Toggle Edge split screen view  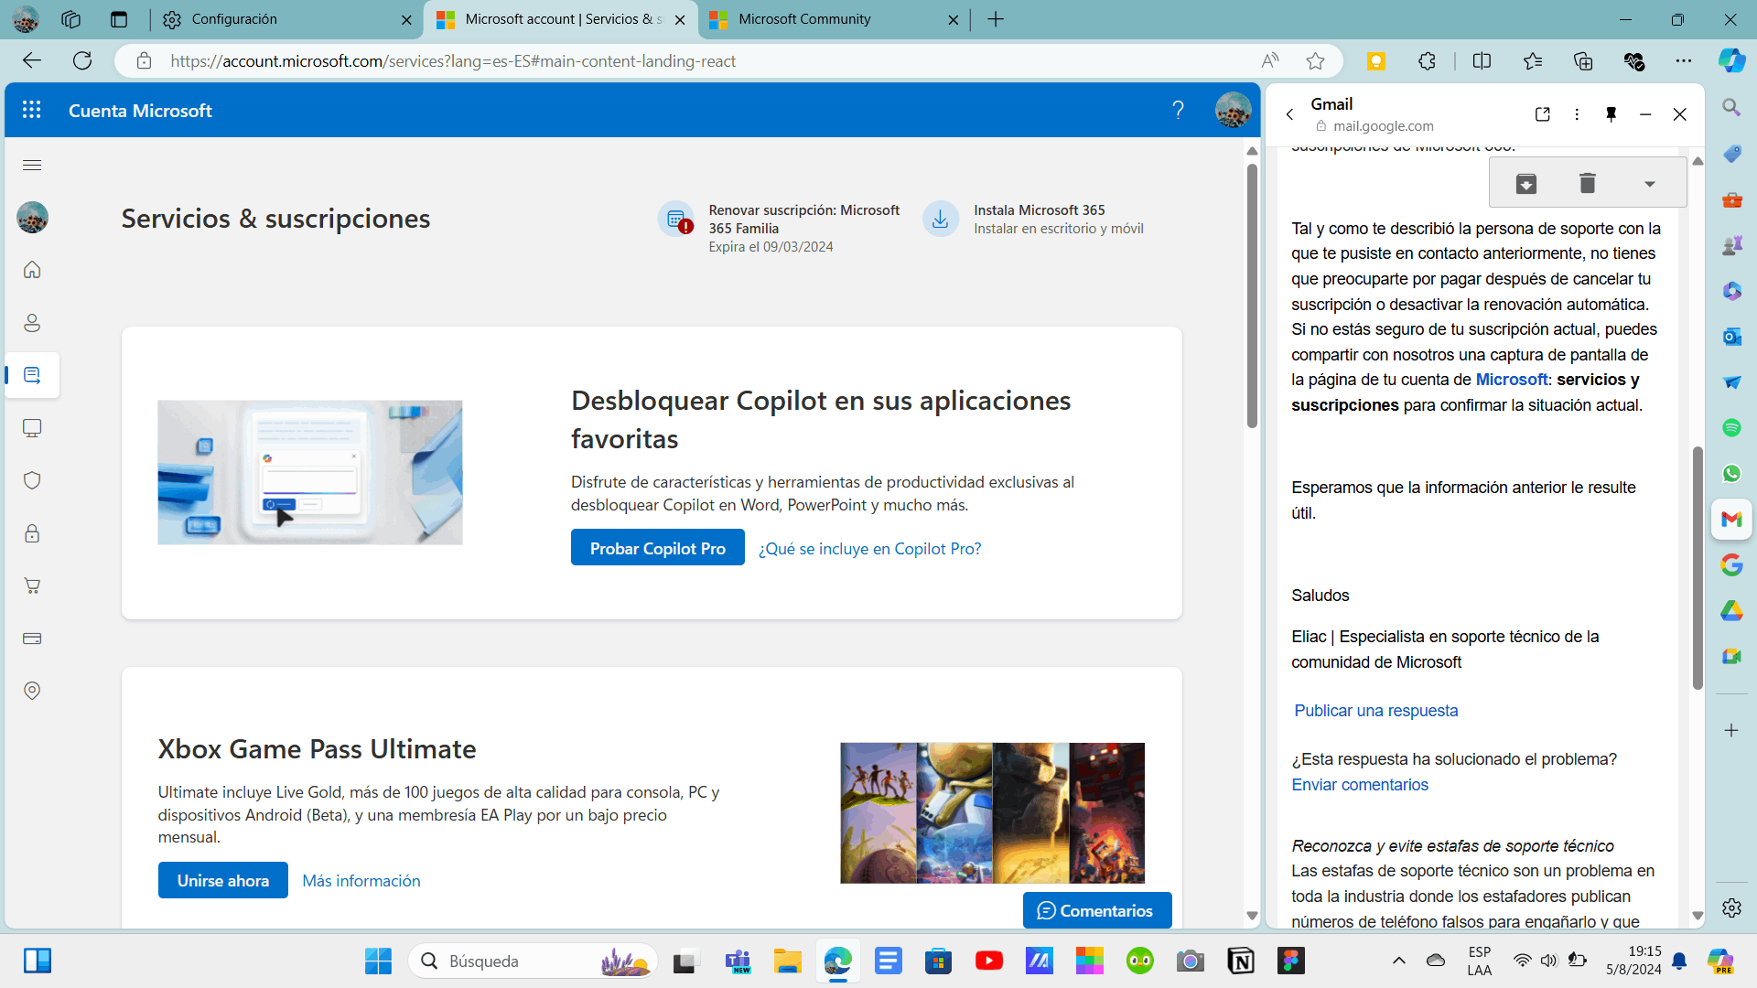pyautogui.click(x=1482, y=61)
